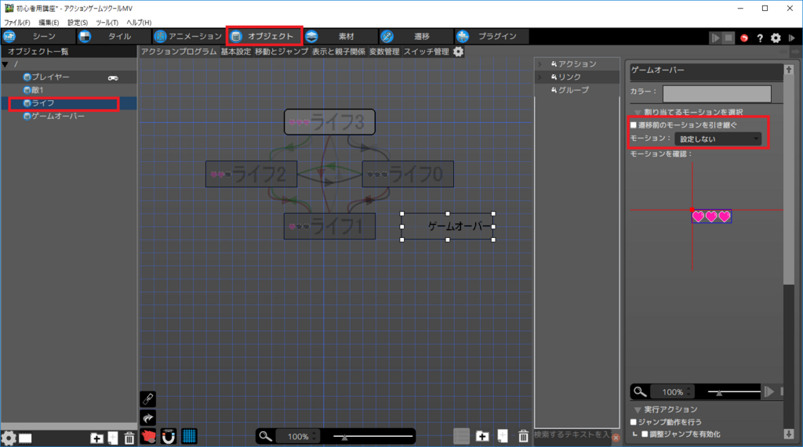
Task: Select the 表示と親子関係 sub-tab
Action: point(339,52)
